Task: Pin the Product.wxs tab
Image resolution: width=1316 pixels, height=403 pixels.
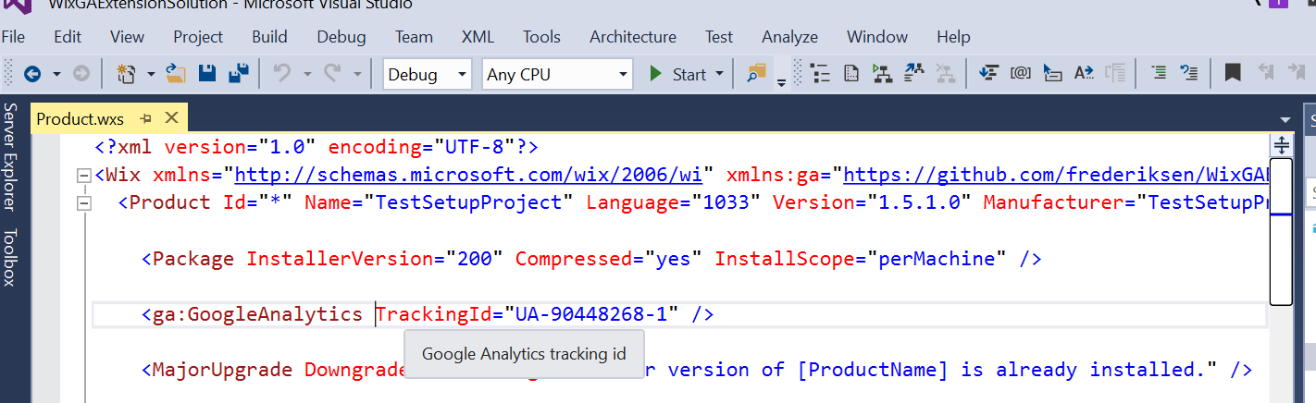Action: (145, 118)
